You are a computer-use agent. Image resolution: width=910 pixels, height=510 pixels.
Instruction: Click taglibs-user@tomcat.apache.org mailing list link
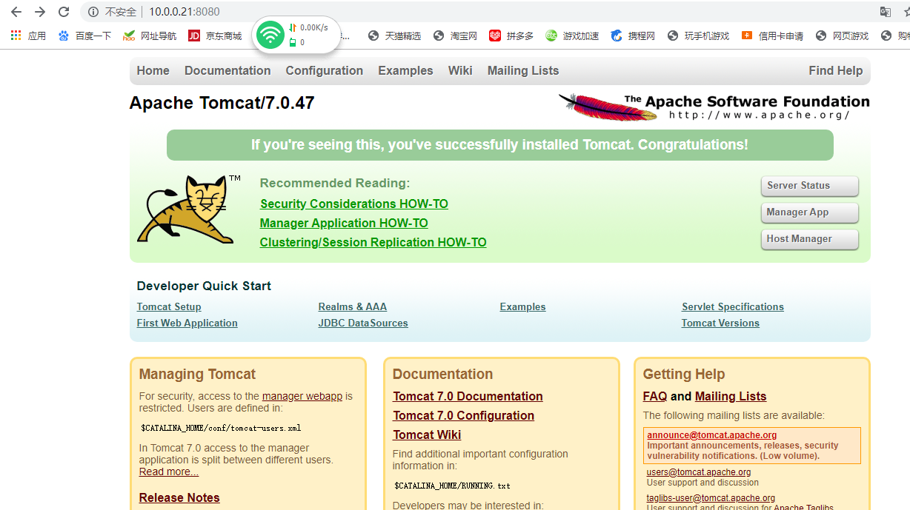coord(711,498)
